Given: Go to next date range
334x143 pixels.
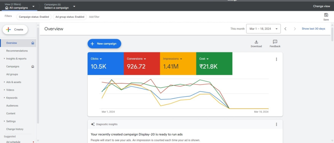Looking at the screenshot, I should click(295, 29).
